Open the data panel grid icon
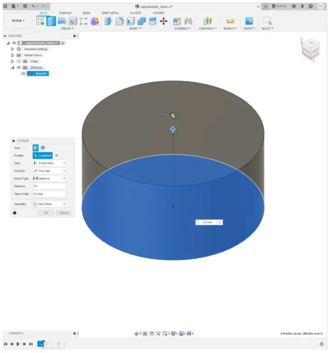 coord(5,6)
